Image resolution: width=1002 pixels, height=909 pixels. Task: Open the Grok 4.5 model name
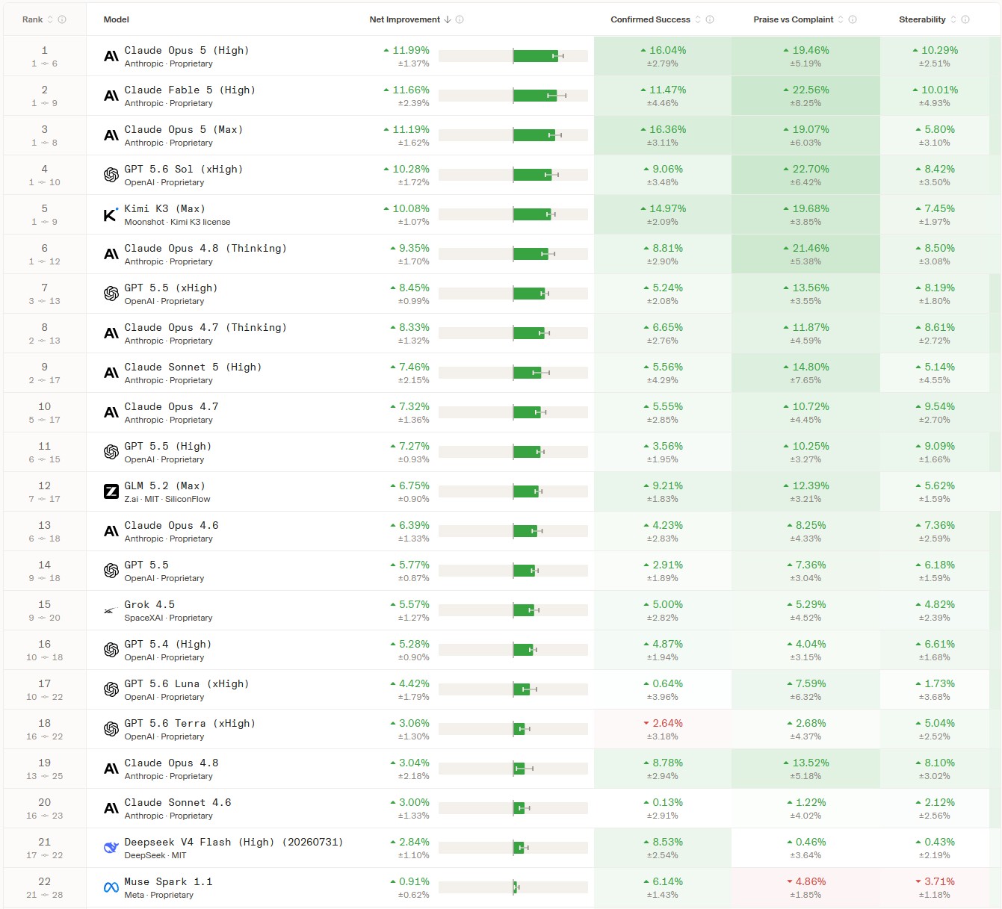[x=149, y=604]
